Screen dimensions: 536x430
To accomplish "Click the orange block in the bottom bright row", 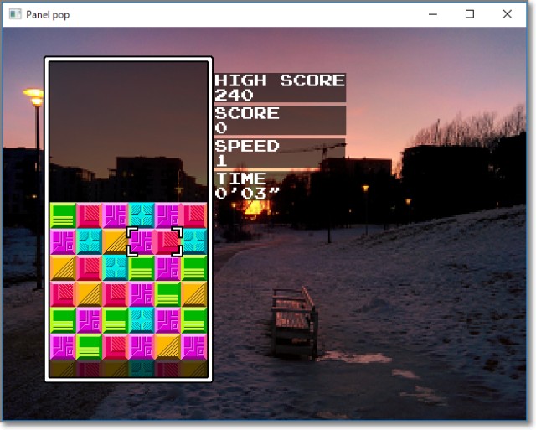I will (x=167, y=345).
